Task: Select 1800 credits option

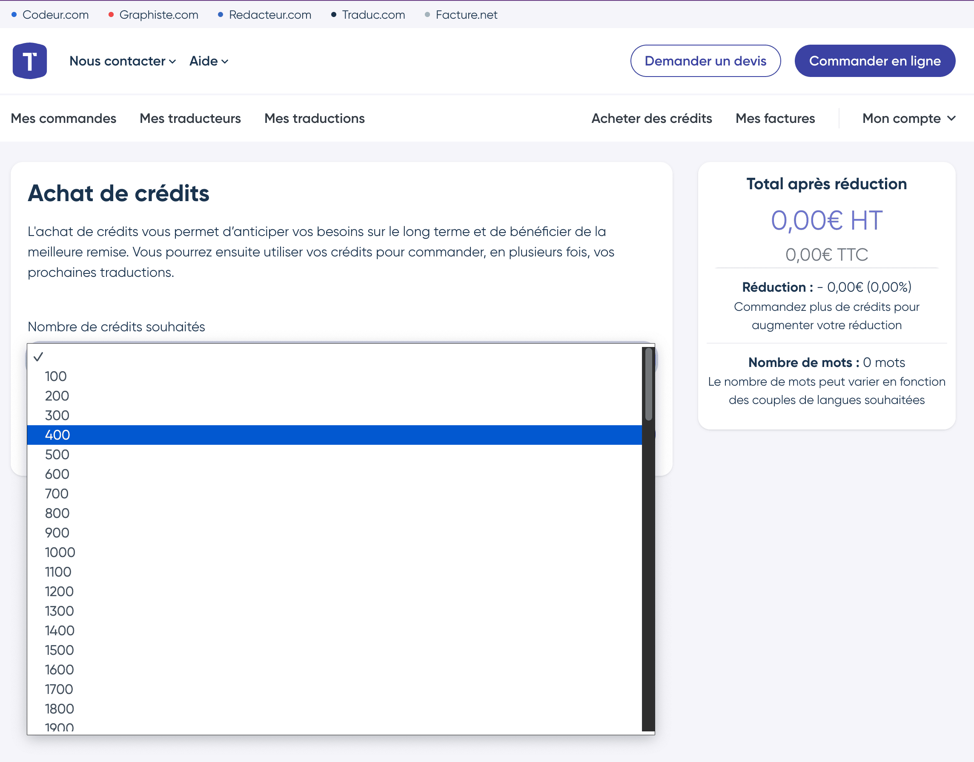Action: [x=335, y=709]
